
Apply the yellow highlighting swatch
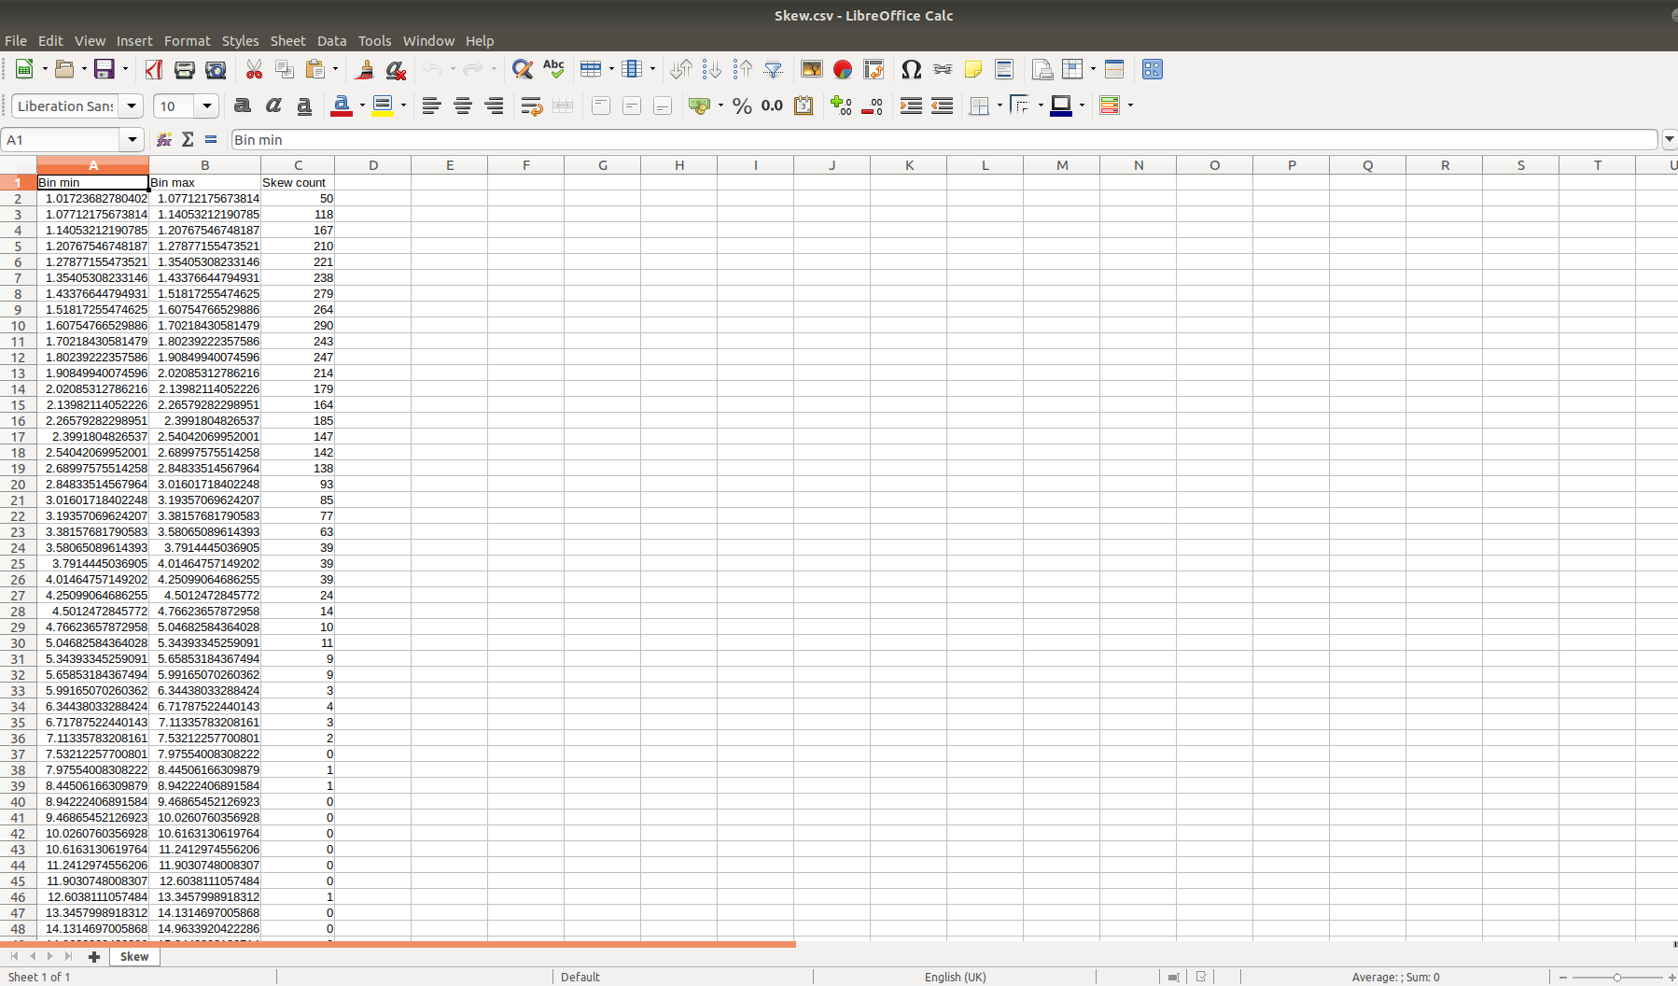click(383, 106)
